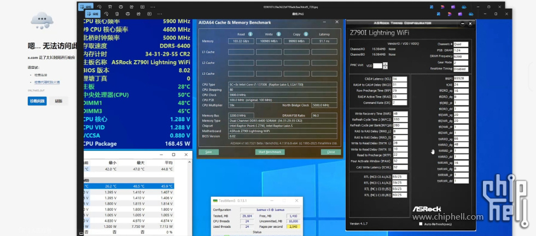Click Write Recovery Time (tWR) field 48
Screen dimensions: 536x236
[400, 114]
